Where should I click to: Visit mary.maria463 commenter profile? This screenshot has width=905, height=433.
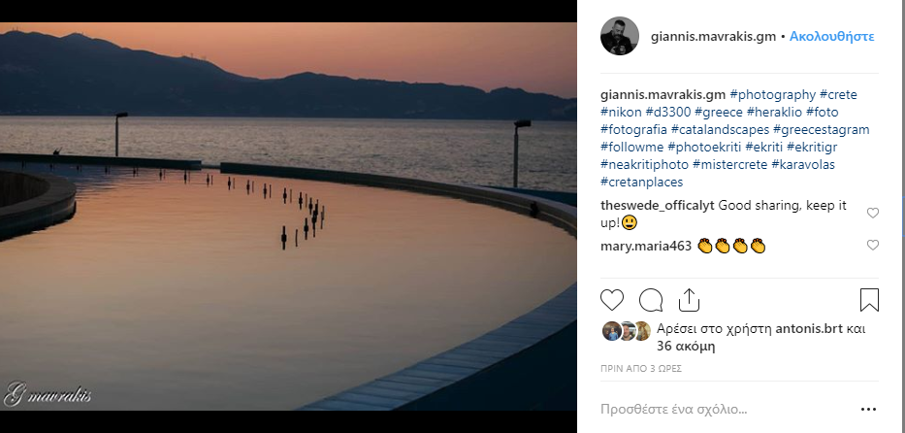[645, 246]
